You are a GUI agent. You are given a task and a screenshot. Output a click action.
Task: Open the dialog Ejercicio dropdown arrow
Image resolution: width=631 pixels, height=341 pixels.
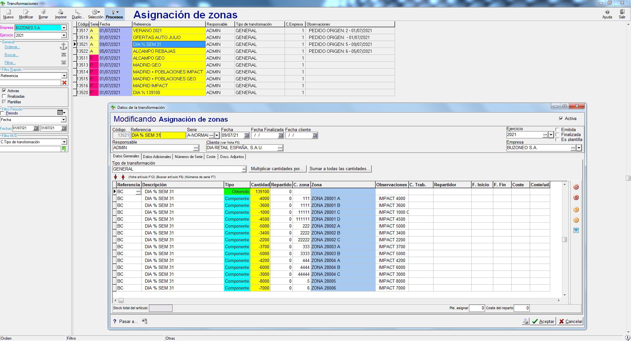(x=551, y=135)
